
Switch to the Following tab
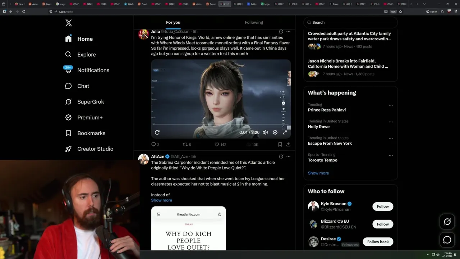254,22
